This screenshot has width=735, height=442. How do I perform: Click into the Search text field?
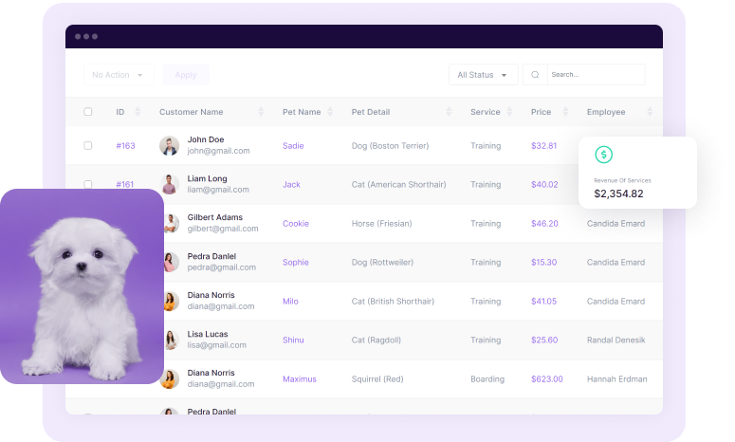(x=593, y=75)
